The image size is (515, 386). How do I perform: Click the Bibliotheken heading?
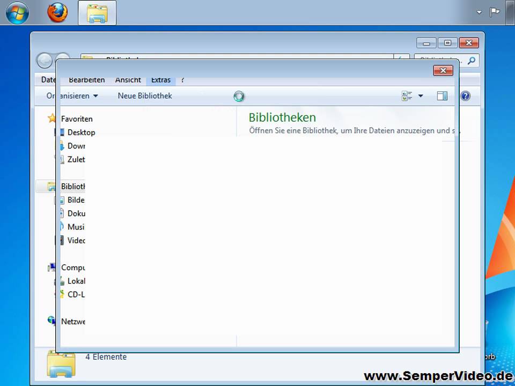(x=282, y=117)
